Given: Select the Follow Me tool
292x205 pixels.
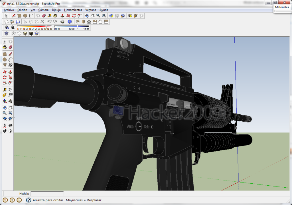Looking at the screenshot, I should [11, 77].
